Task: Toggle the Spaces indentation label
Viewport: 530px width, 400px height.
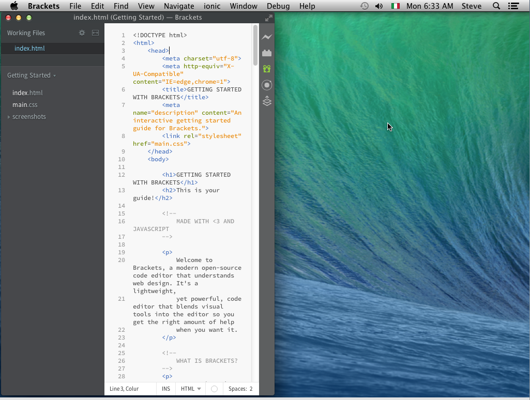Action: (237, 389)
